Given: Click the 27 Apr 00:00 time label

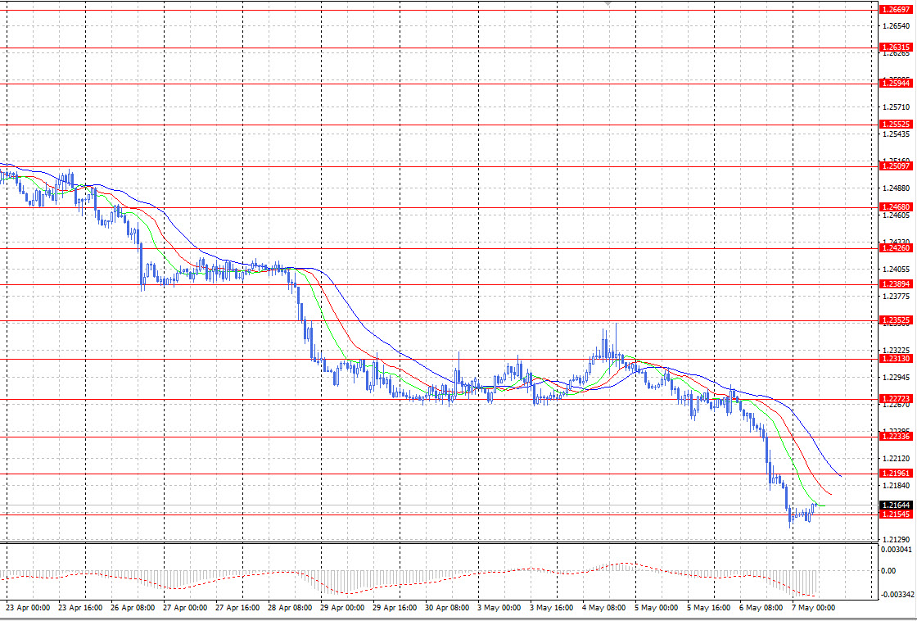Looking at the screenshot, I should [x=185, y=608].
